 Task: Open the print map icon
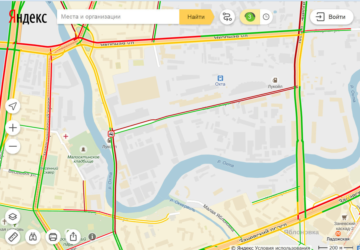53,237
